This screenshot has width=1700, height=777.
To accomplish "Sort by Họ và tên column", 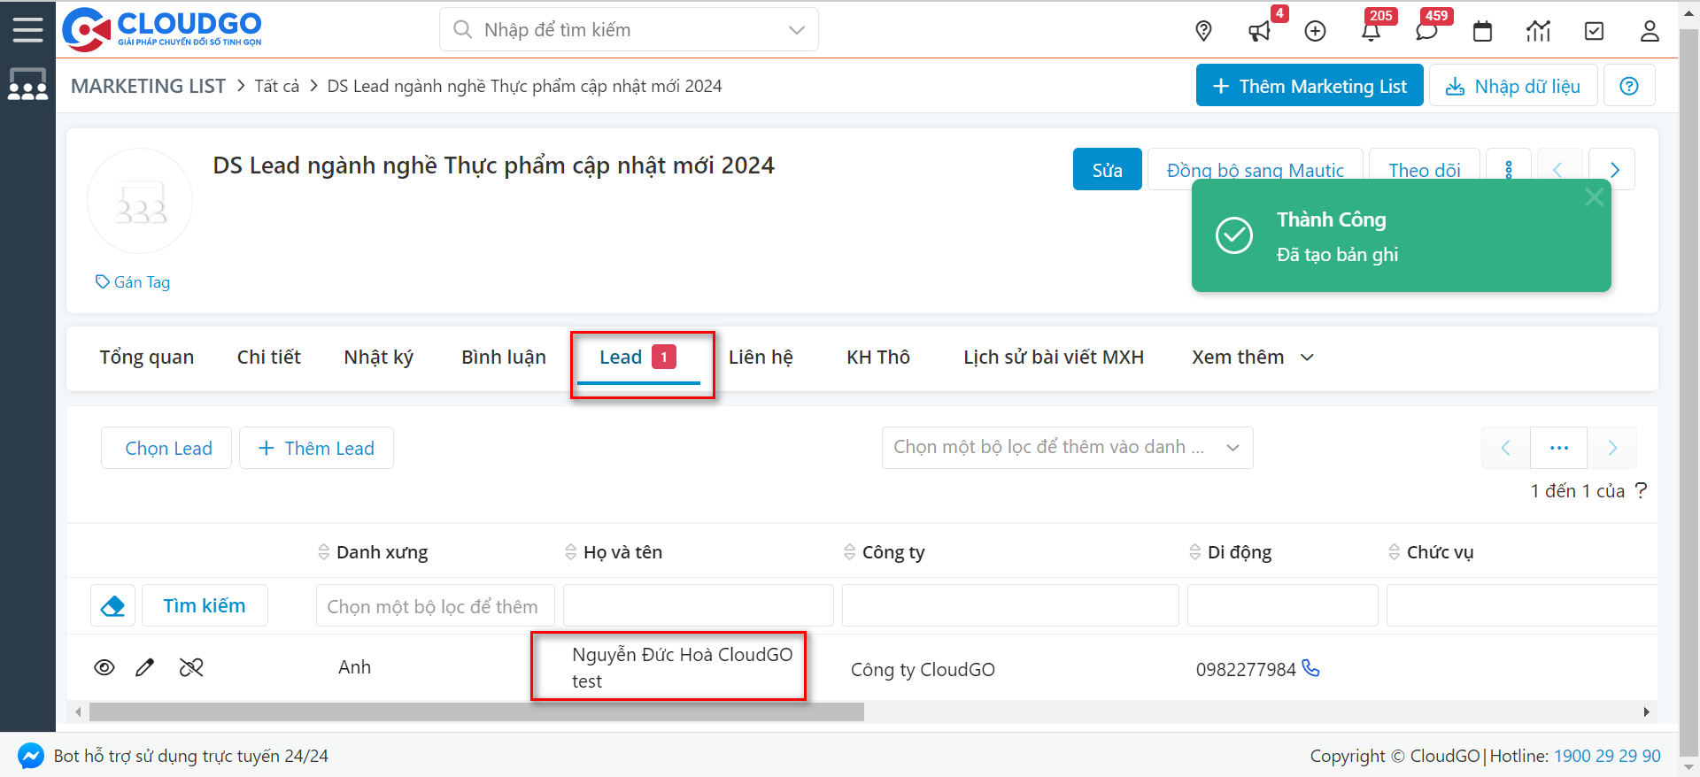I will click(x=571, y=552).
